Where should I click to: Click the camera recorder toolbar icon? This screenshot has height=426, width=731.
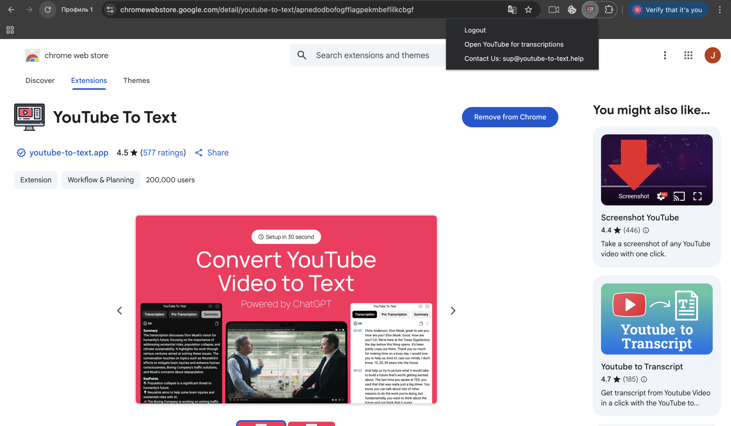coord(553,10)
